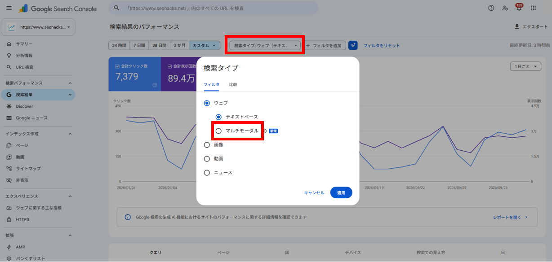Click the info icon in AI banner
The height and width of the screenshot is (262, 552).
[x=128, y=217]
